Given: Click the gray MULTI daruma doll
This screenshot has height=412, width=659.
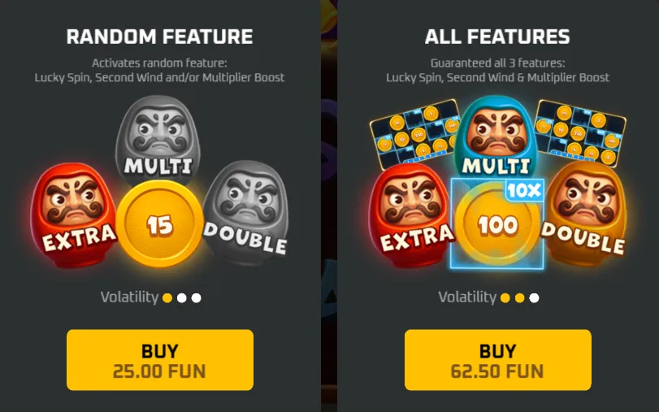Looking at the screenshot, I should 158,137.
